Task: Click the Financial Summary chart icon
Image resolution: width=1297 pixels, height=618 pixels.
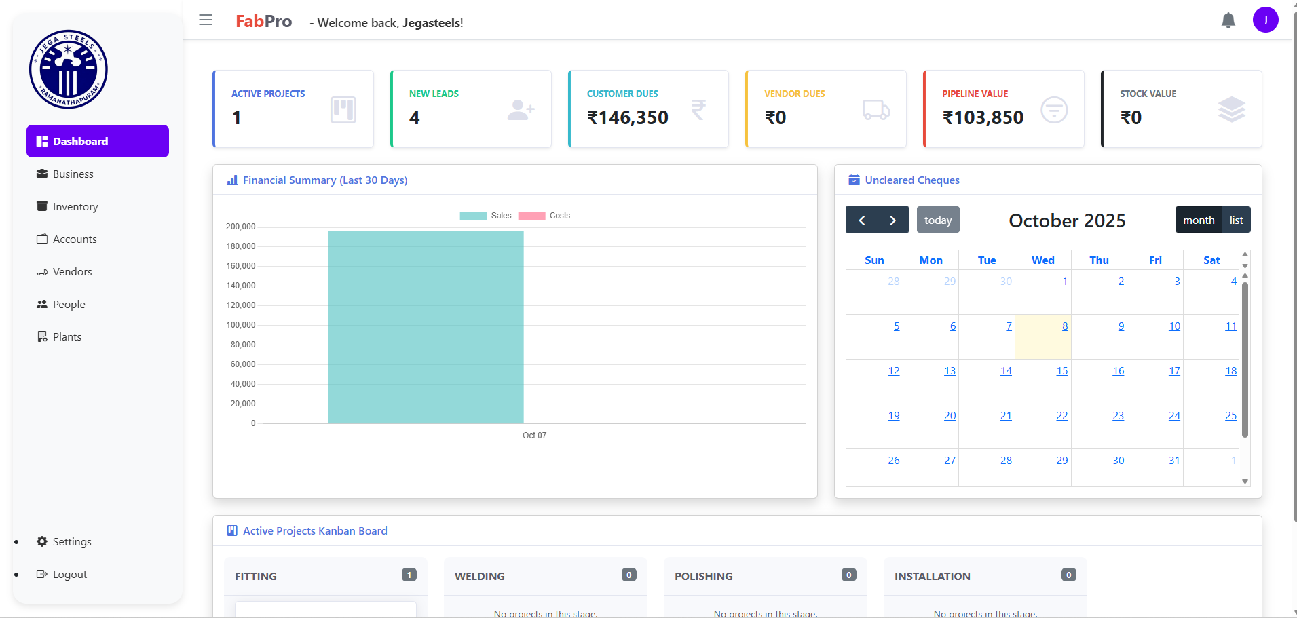Action: (231, 180)
